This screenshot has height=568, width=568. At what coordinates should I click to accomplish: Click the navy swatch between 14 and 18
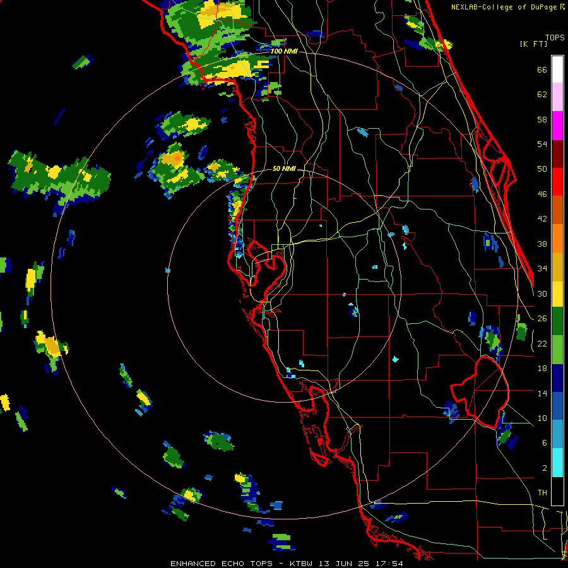click(557, 378)
